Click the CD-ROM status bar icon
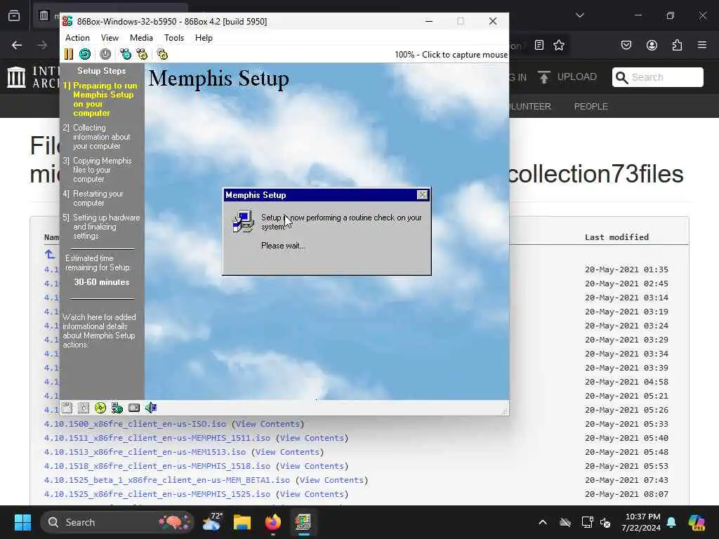719x539 pixels. (x=100, y=408)
